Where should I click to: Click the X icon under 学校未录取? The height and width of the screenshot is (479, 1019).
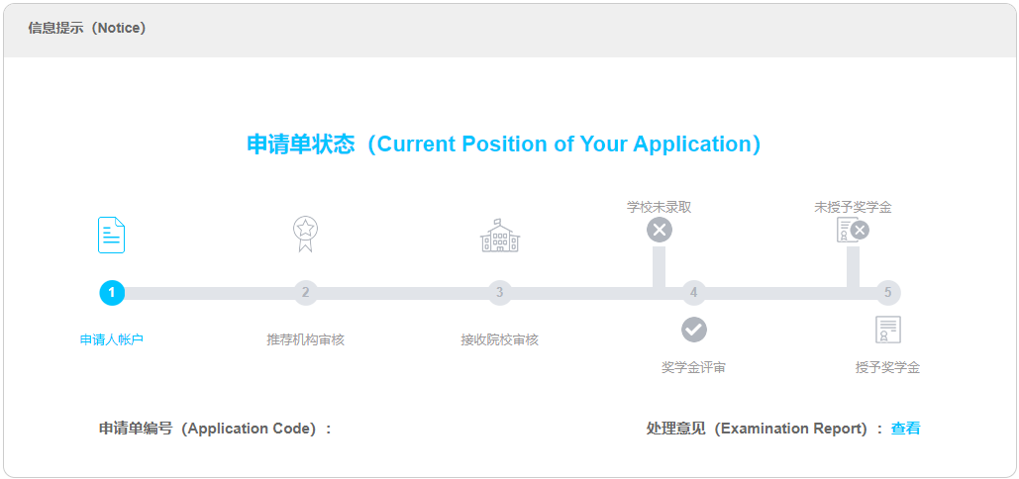coord(659,230)
